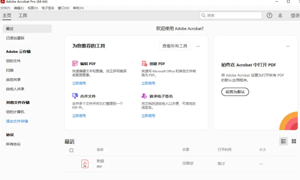Viewport: 300px width, 180px height.
Task: Sort by the 名称 column header
Action: 100,149
